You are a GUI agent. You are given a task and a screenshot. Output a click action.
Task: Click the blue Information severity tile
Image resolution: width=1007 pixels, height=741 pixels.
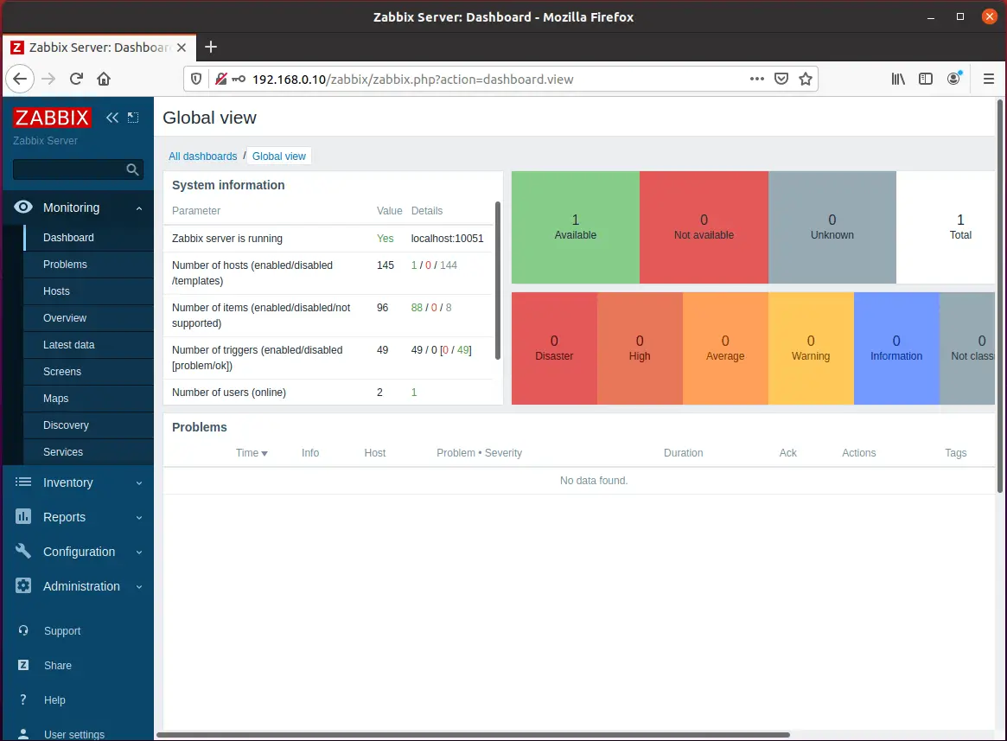[x=896, y=348]
